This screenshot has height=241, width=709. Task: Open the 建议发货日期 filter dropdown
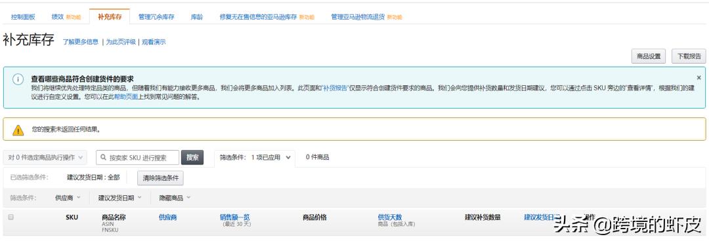(x=120, y=198)
